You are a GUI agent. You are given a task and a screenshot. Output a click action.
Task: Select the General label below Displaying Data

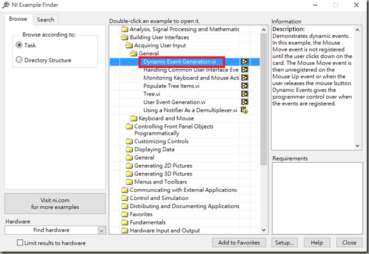[144, 157]
